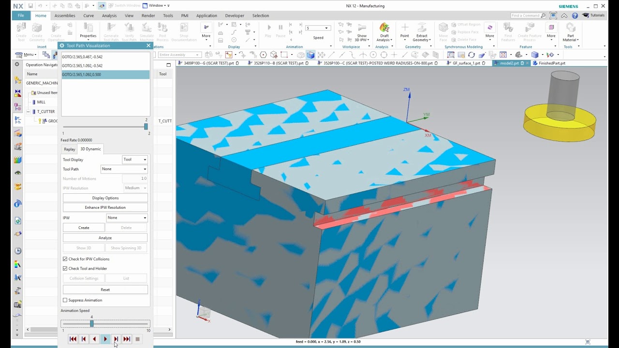
Task: Click the Properties ribbon button
Action: click(88, 31)
